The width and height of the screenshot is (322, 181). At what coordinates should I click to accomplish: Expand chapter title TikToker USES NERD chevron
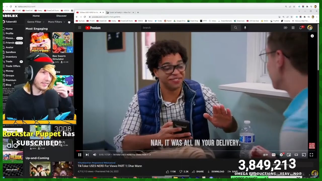(x=150, y=155)
